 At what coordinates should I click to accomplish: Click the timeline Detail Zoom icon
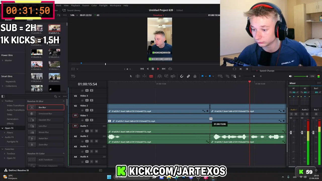[x=227, y=76]
